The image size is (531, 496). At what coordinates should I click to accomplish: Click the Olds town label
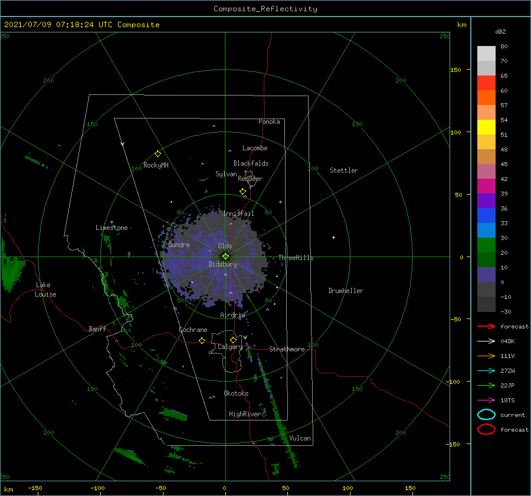pyautogui.click(x=225, y=246)
